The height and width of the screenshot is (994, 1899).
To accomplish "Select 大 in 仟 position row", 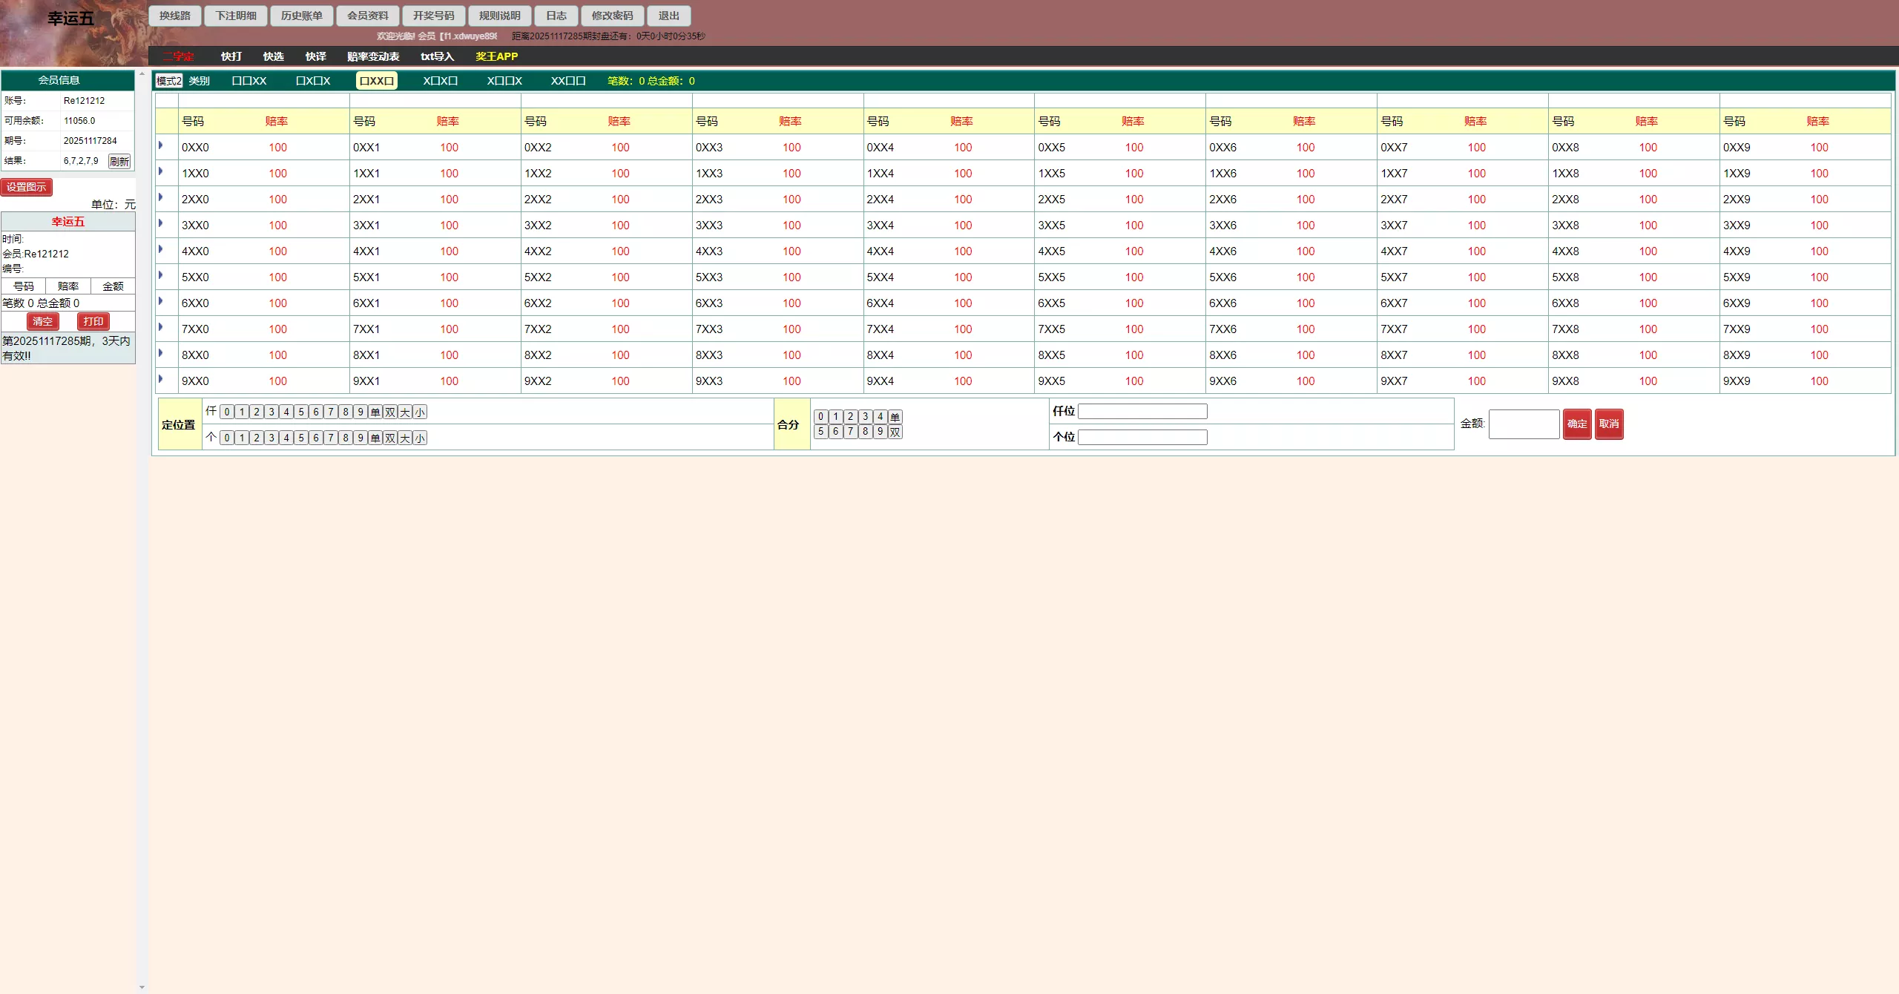I will click(x=405, y=412).
